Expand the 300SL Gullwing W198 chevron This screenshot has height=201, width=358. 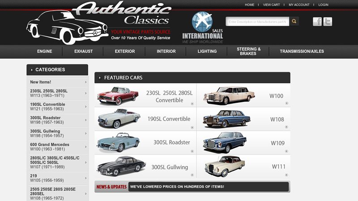click(86, 134)
